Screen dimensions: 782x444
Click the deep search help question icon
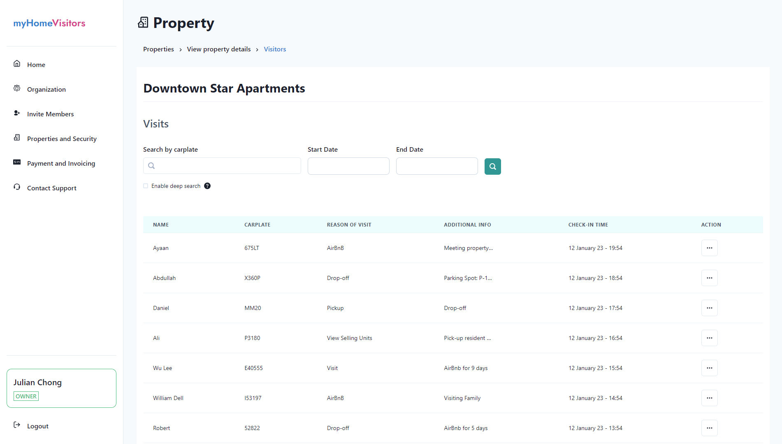(207, 186)
